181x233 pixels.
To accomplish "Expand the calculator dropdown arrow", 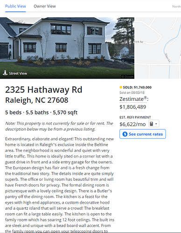I will coord(156,124).
